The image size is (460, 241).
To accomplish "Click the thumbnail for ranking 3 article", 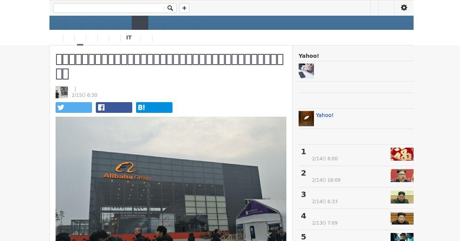I will pyautogui.click(x=402, y=197).
